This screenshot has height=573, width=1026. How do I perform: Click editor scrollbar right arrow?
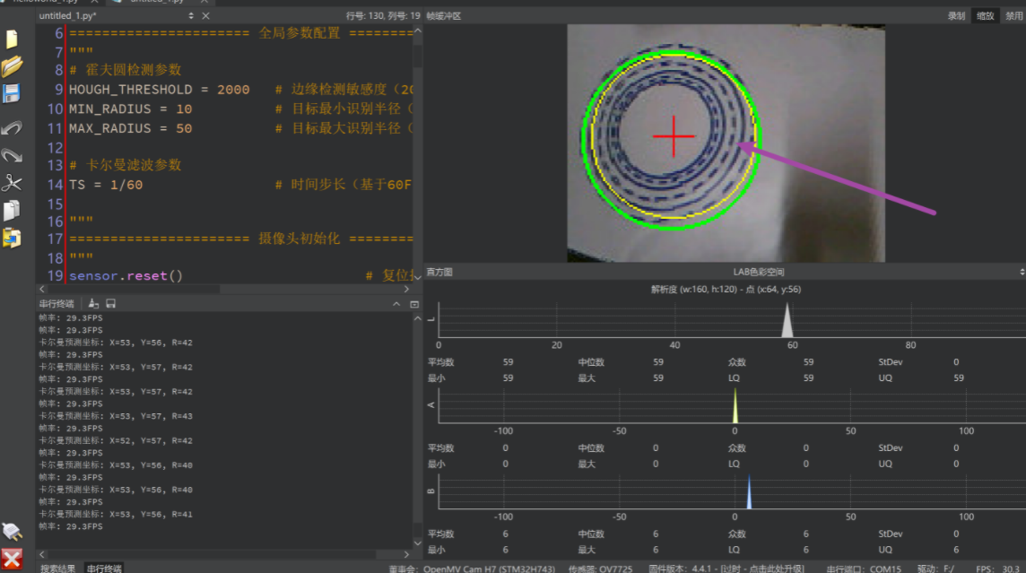click(x=406, y=289)
